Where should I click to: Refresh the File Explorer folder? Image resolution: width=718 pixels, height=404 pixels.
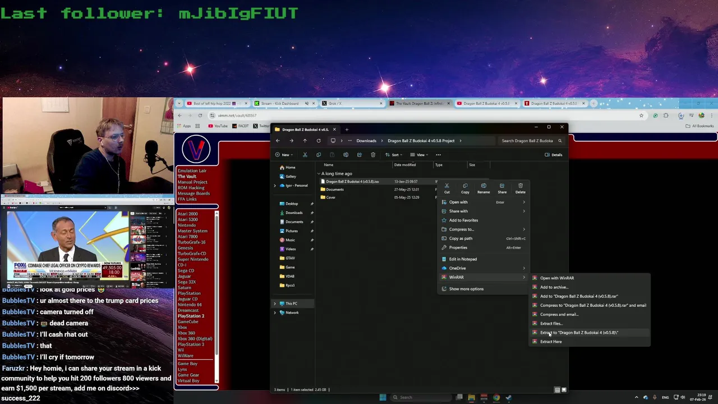(319, 141)
